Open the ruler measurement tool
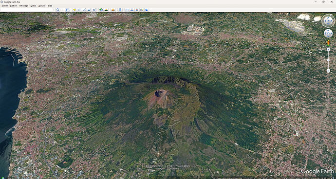Viewport: 336px width, 179px height. pyautogui.click(x=120, y=10)
